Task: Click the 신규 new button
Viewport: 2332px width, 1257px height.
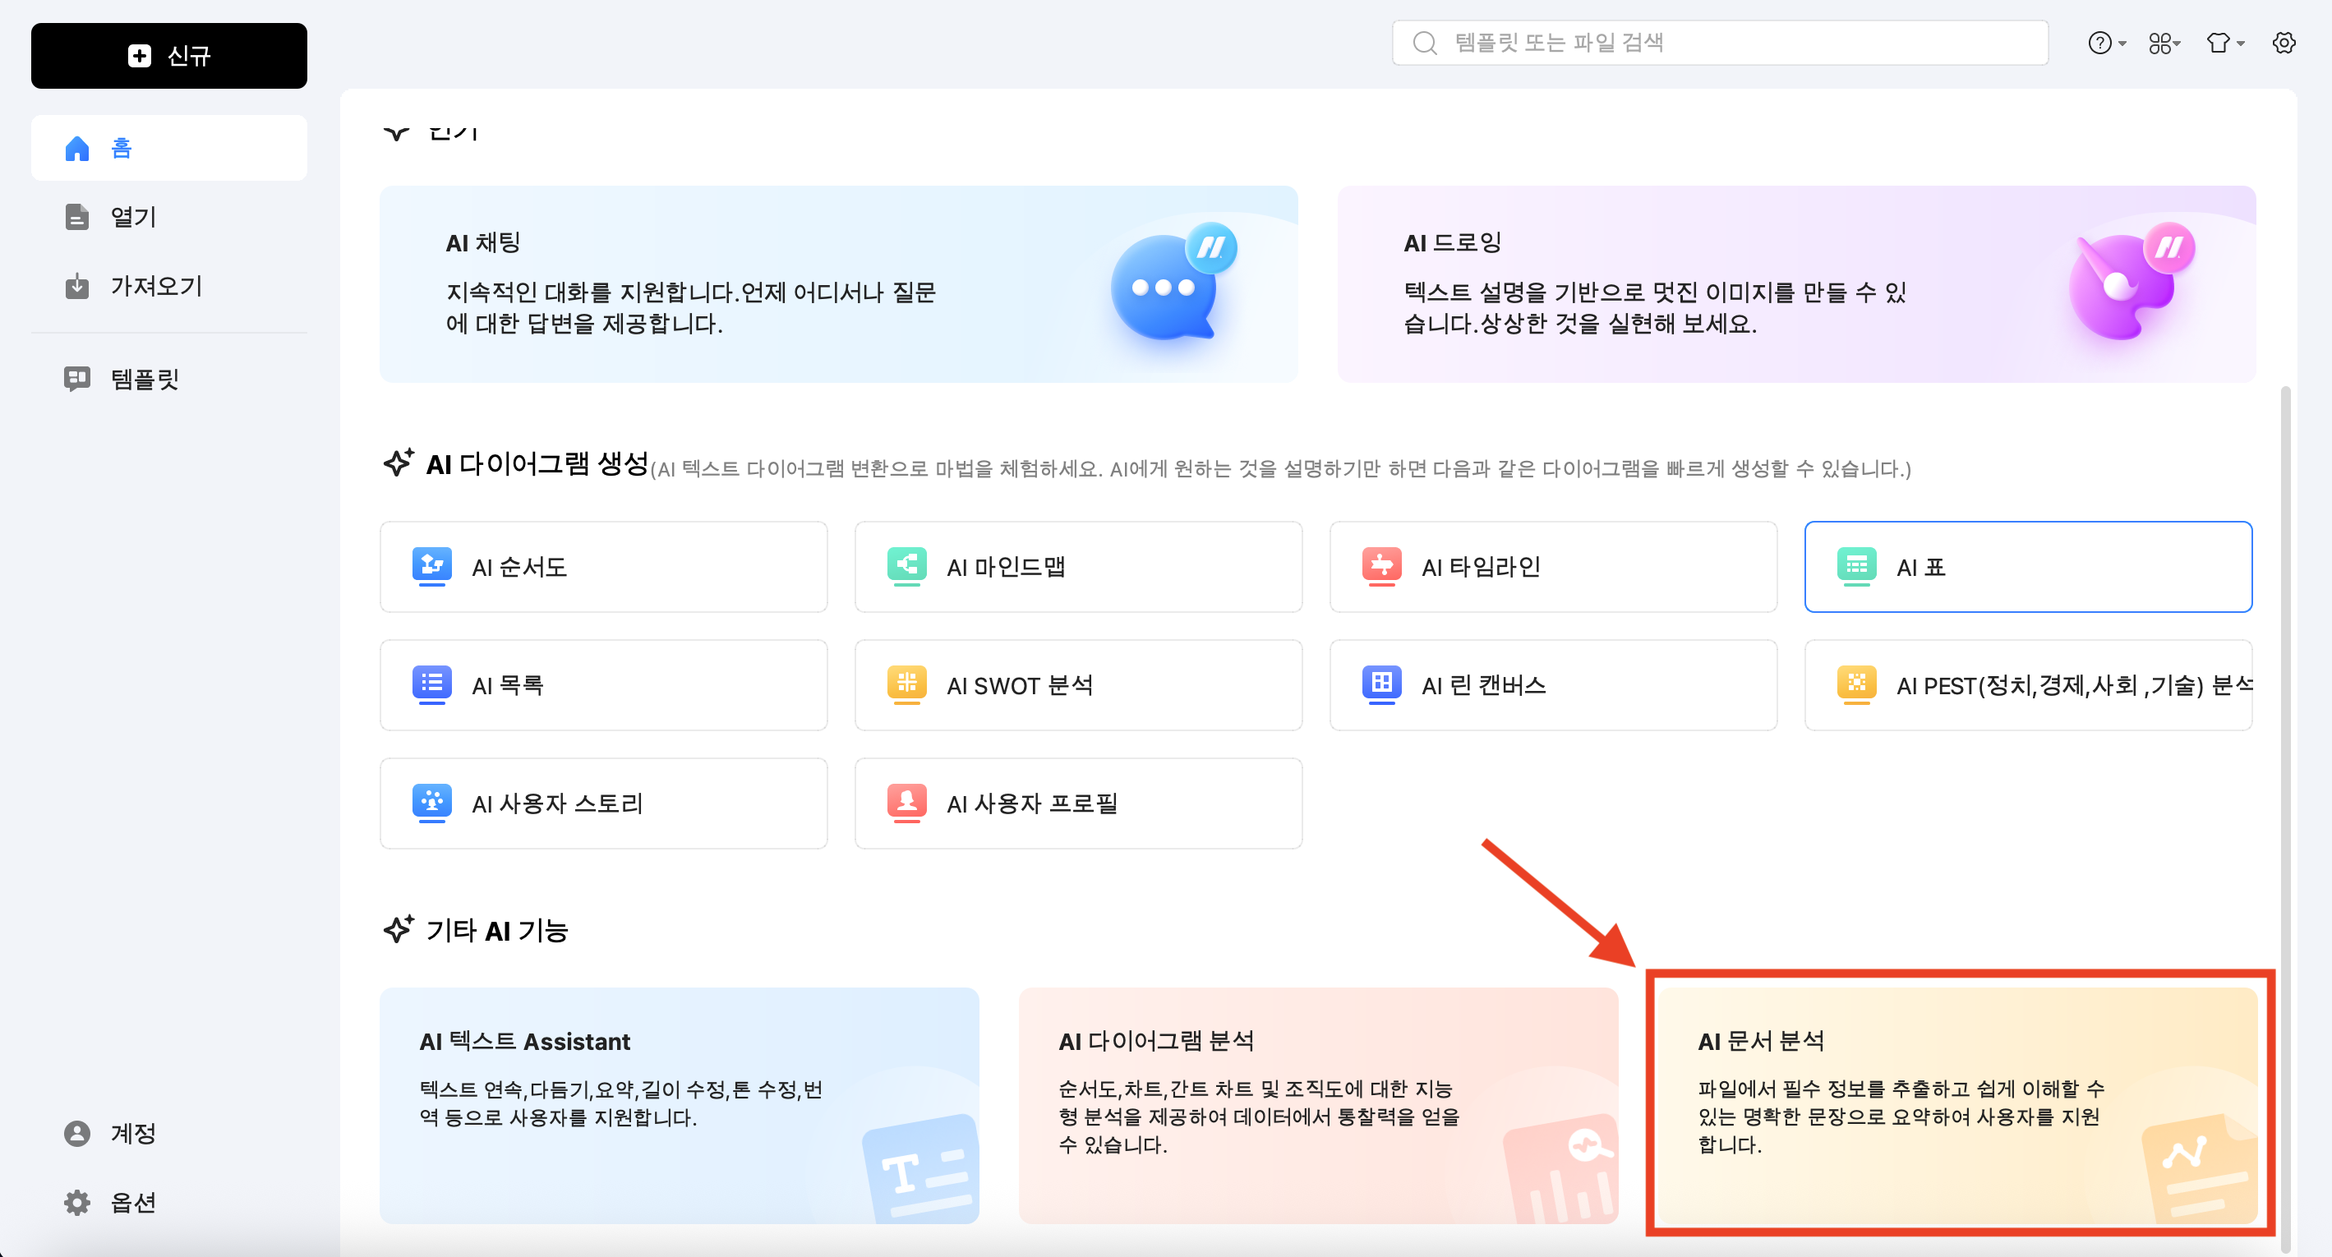Action: [x=168, y=55]
